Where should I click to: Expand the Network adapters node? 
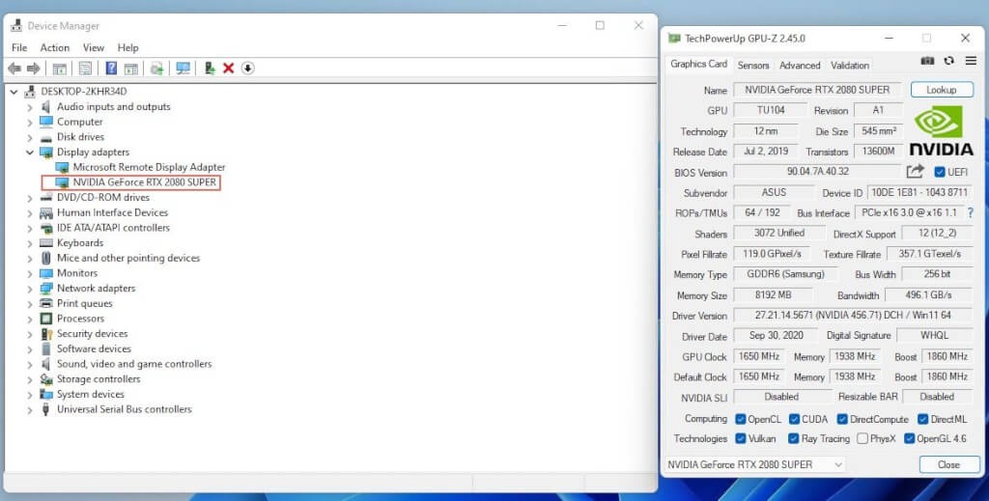pos(30,289)
